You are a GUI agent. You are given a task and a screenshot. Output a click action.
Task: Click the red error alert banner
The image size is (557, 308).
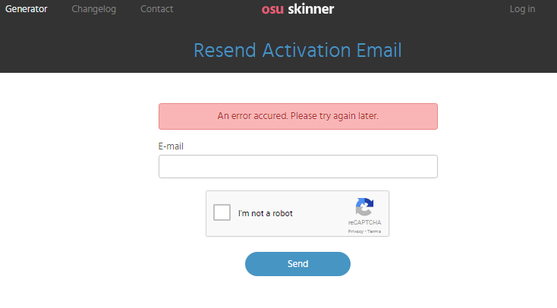[298, 117]
